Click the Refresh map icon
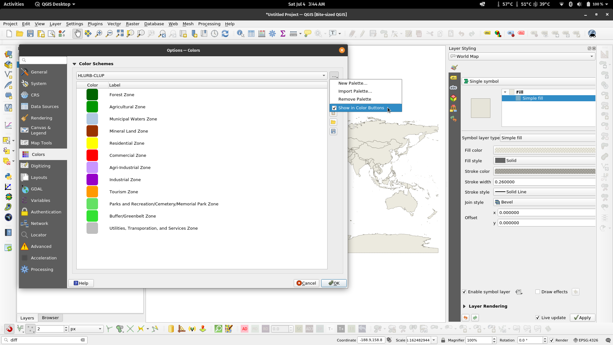The width and height of the screenshot is (613, 345). (225, 34)
